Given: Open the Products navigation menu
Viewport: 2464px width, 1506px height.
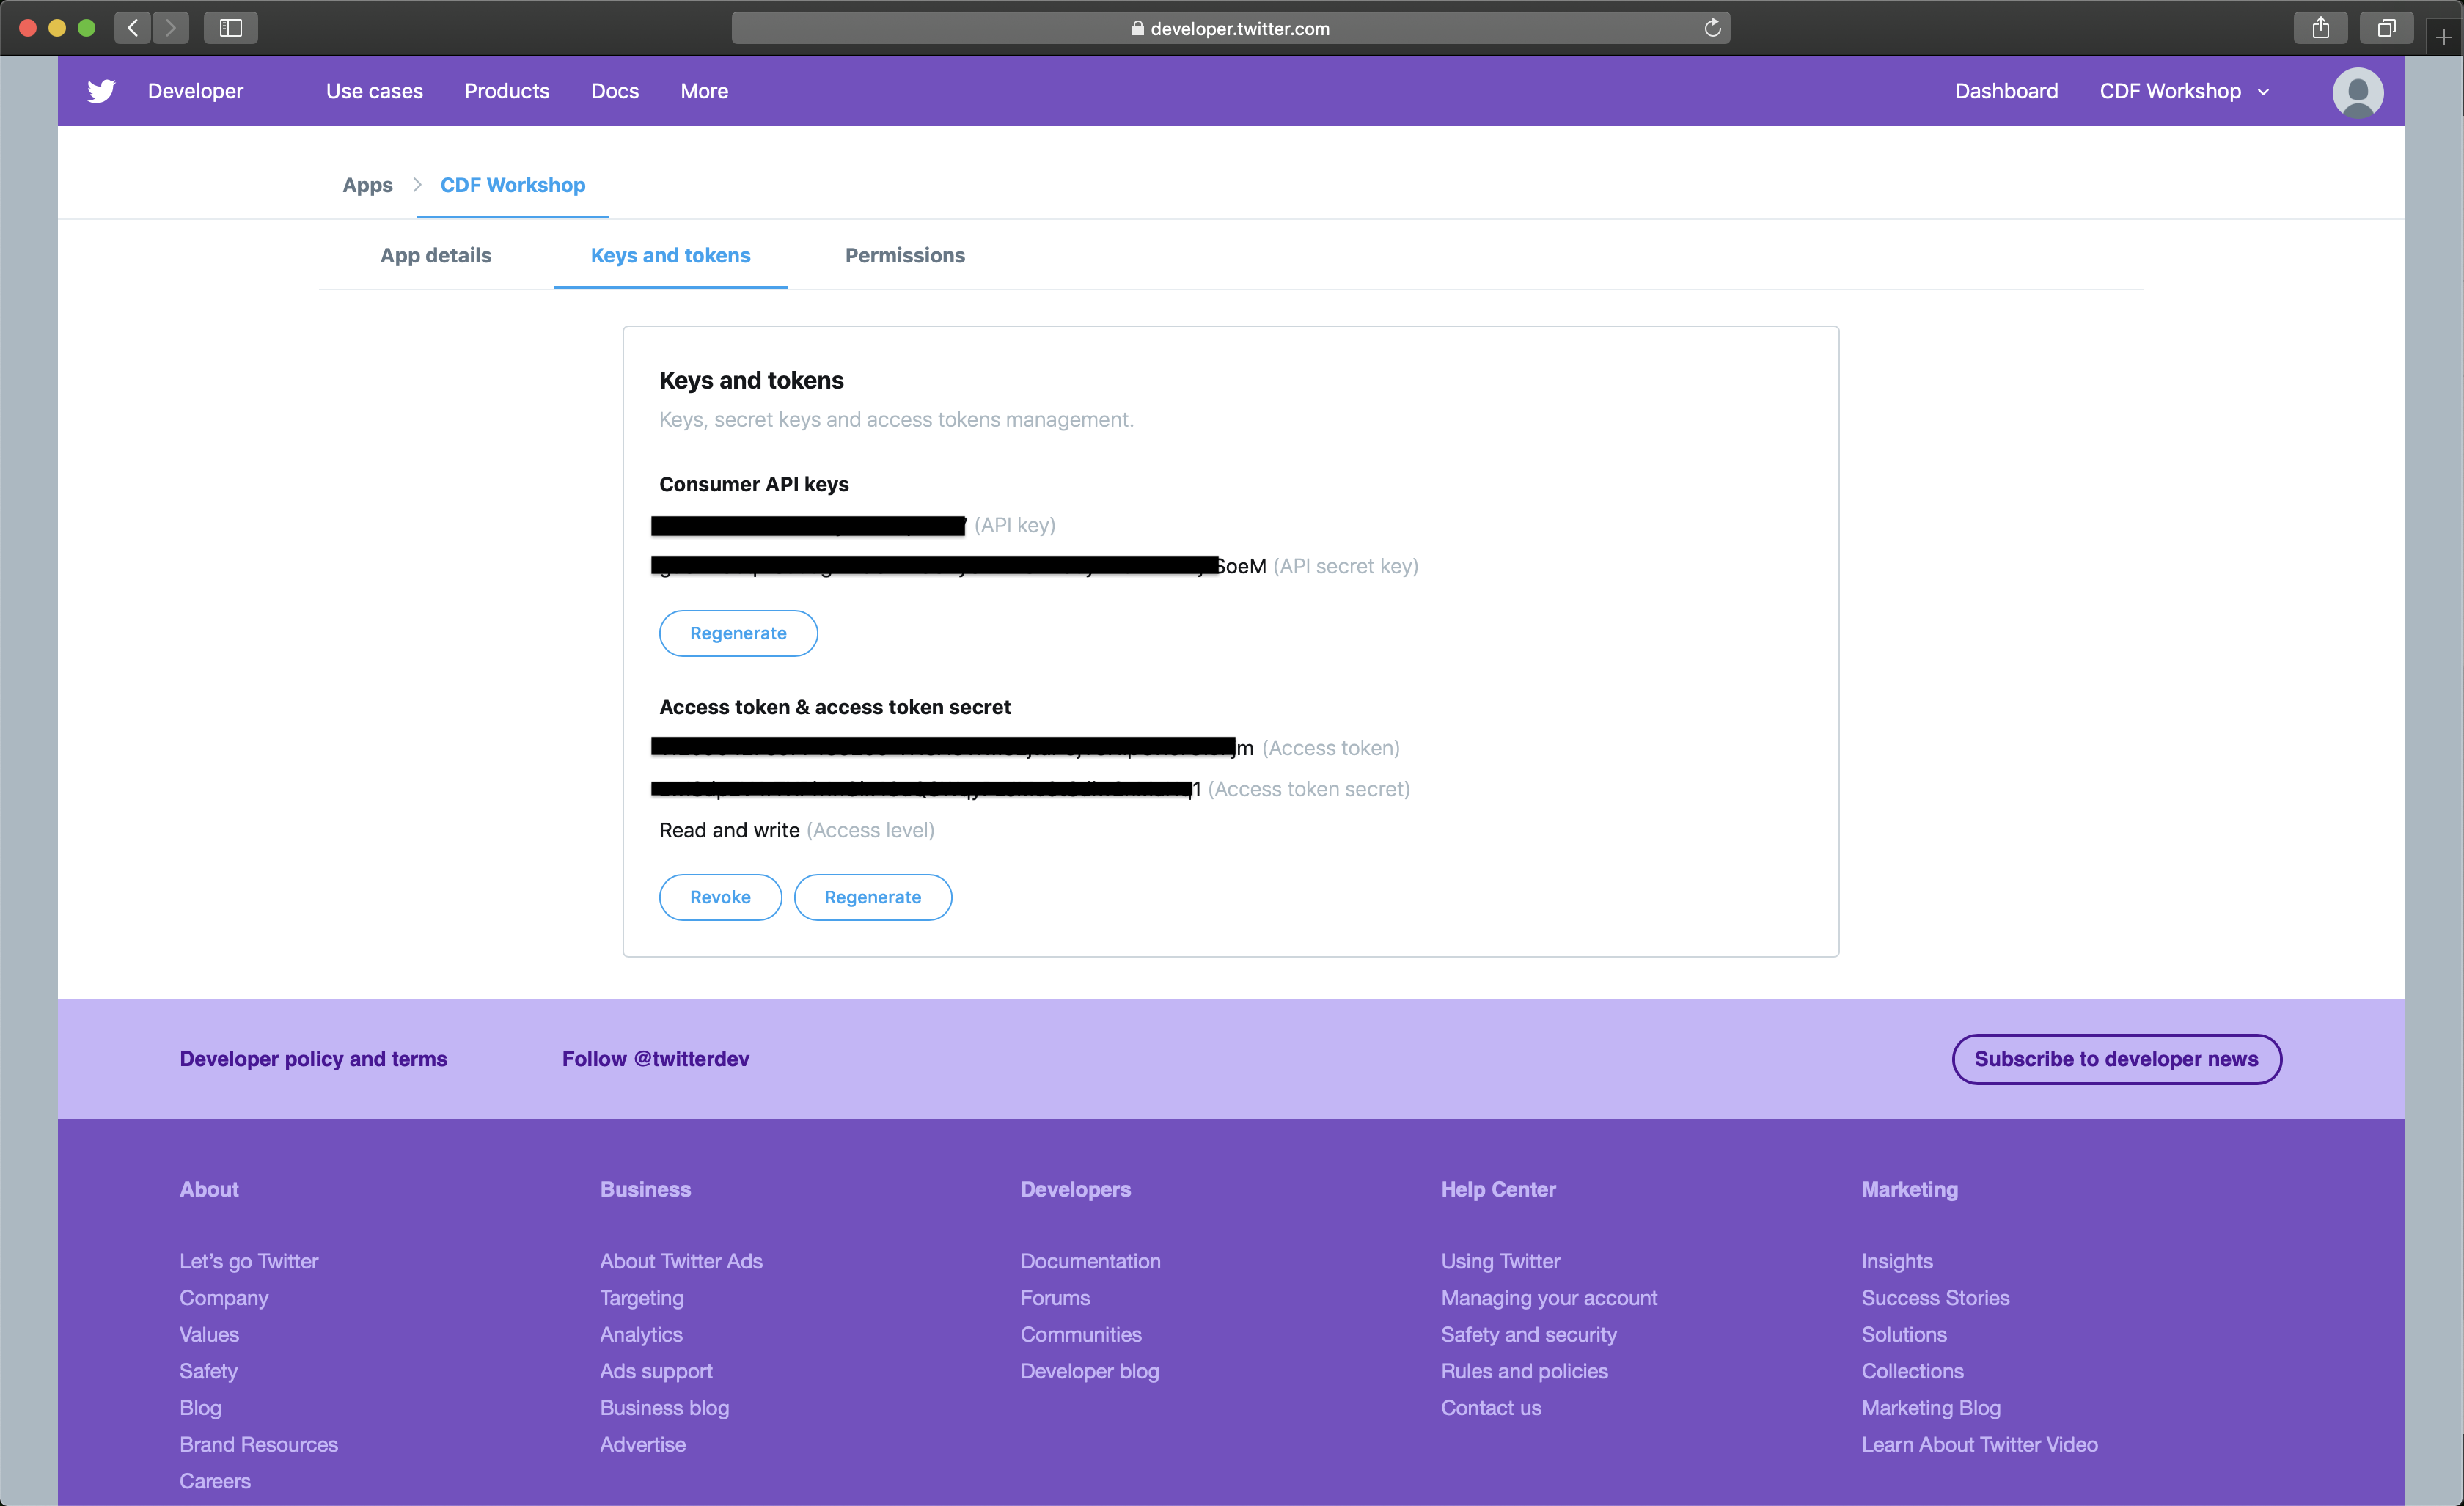Looking at the screenshot, I should (507, 91).
